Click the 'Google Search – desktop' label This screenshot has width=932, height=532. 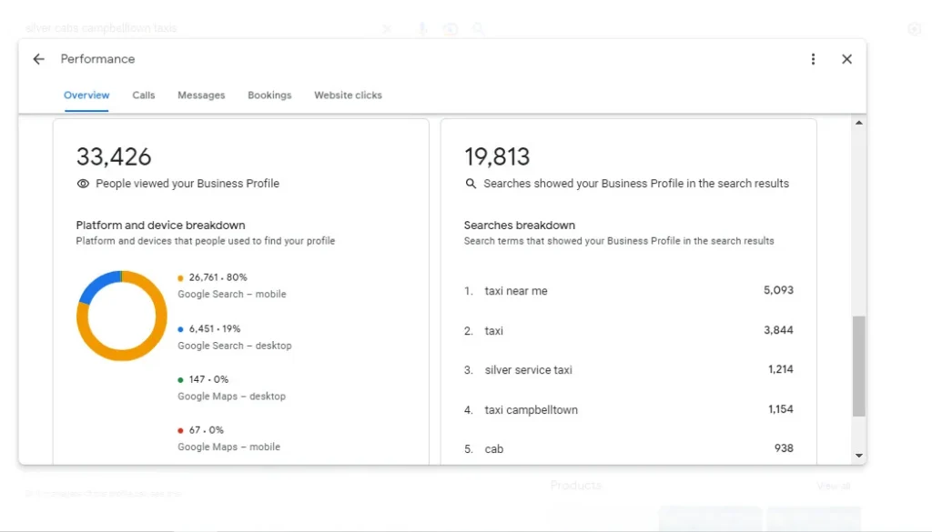click(235, 346)
